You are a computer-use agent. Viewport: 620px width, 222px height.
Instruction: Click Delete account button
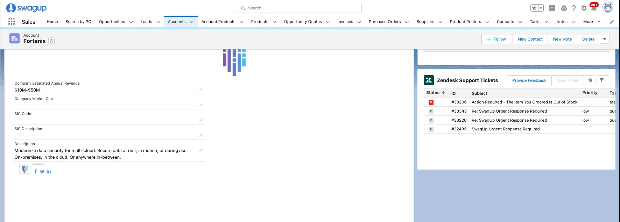click(x=588, y=39)
